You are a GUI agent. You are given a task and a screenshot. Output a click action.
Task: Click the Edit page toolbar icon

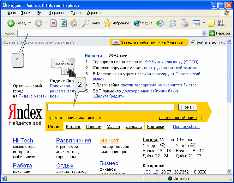coord(196,23)
